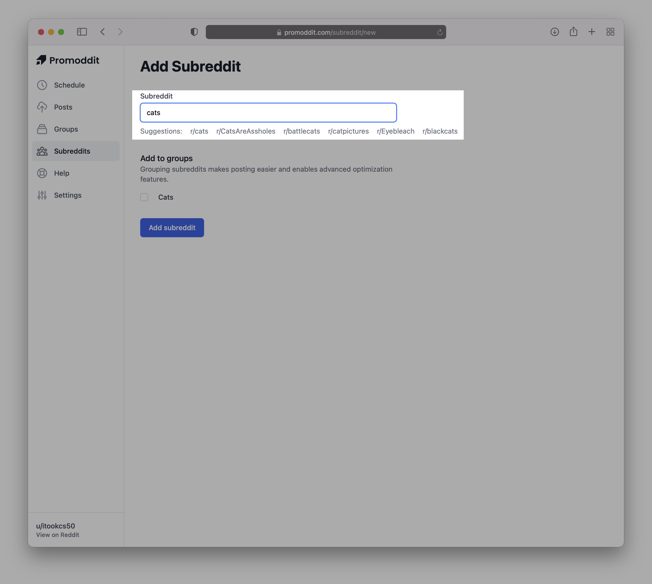Click the Add subreddit button
The image size is (652, 584).
pos(172,227)
